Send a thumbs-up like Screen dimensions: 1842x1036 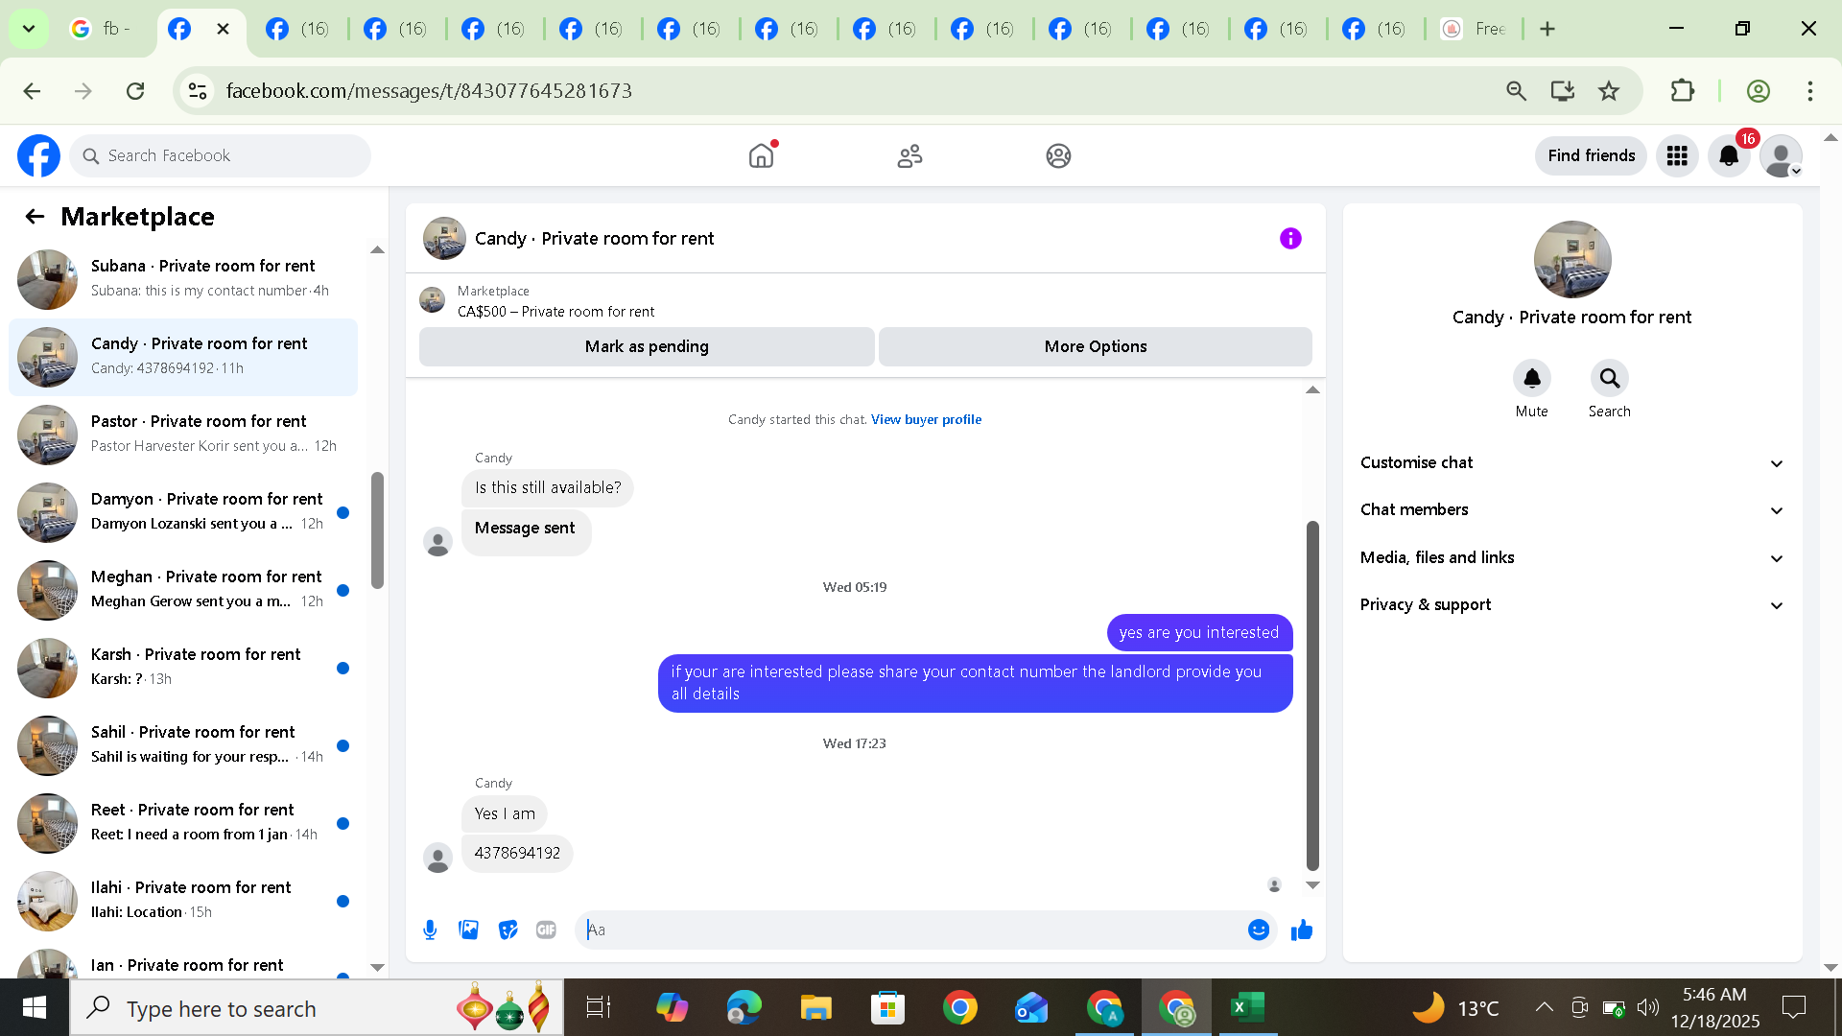point(1302,930)
